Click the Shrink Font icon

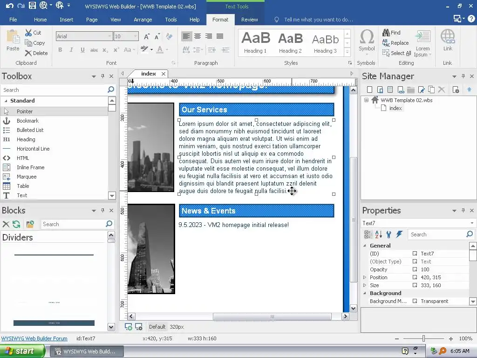(x=157, y=36)
